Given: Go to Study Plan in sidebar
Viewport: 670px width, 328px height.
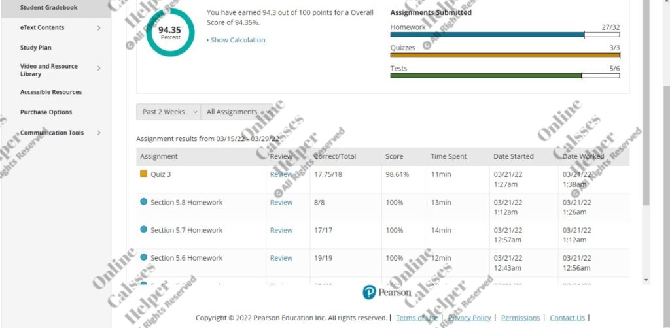Looking at the screenshot, I should [35, 48].
